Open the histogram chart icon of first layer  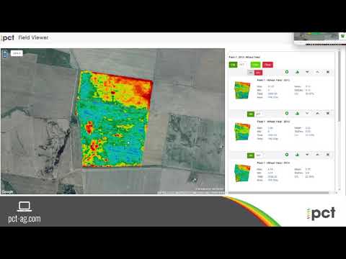[x=297, y=72]
